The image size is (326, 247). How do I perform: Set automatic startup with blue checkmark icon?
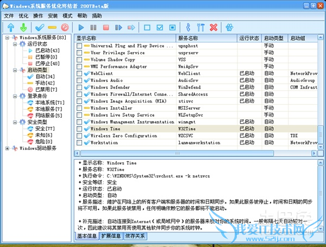(40, 28)
